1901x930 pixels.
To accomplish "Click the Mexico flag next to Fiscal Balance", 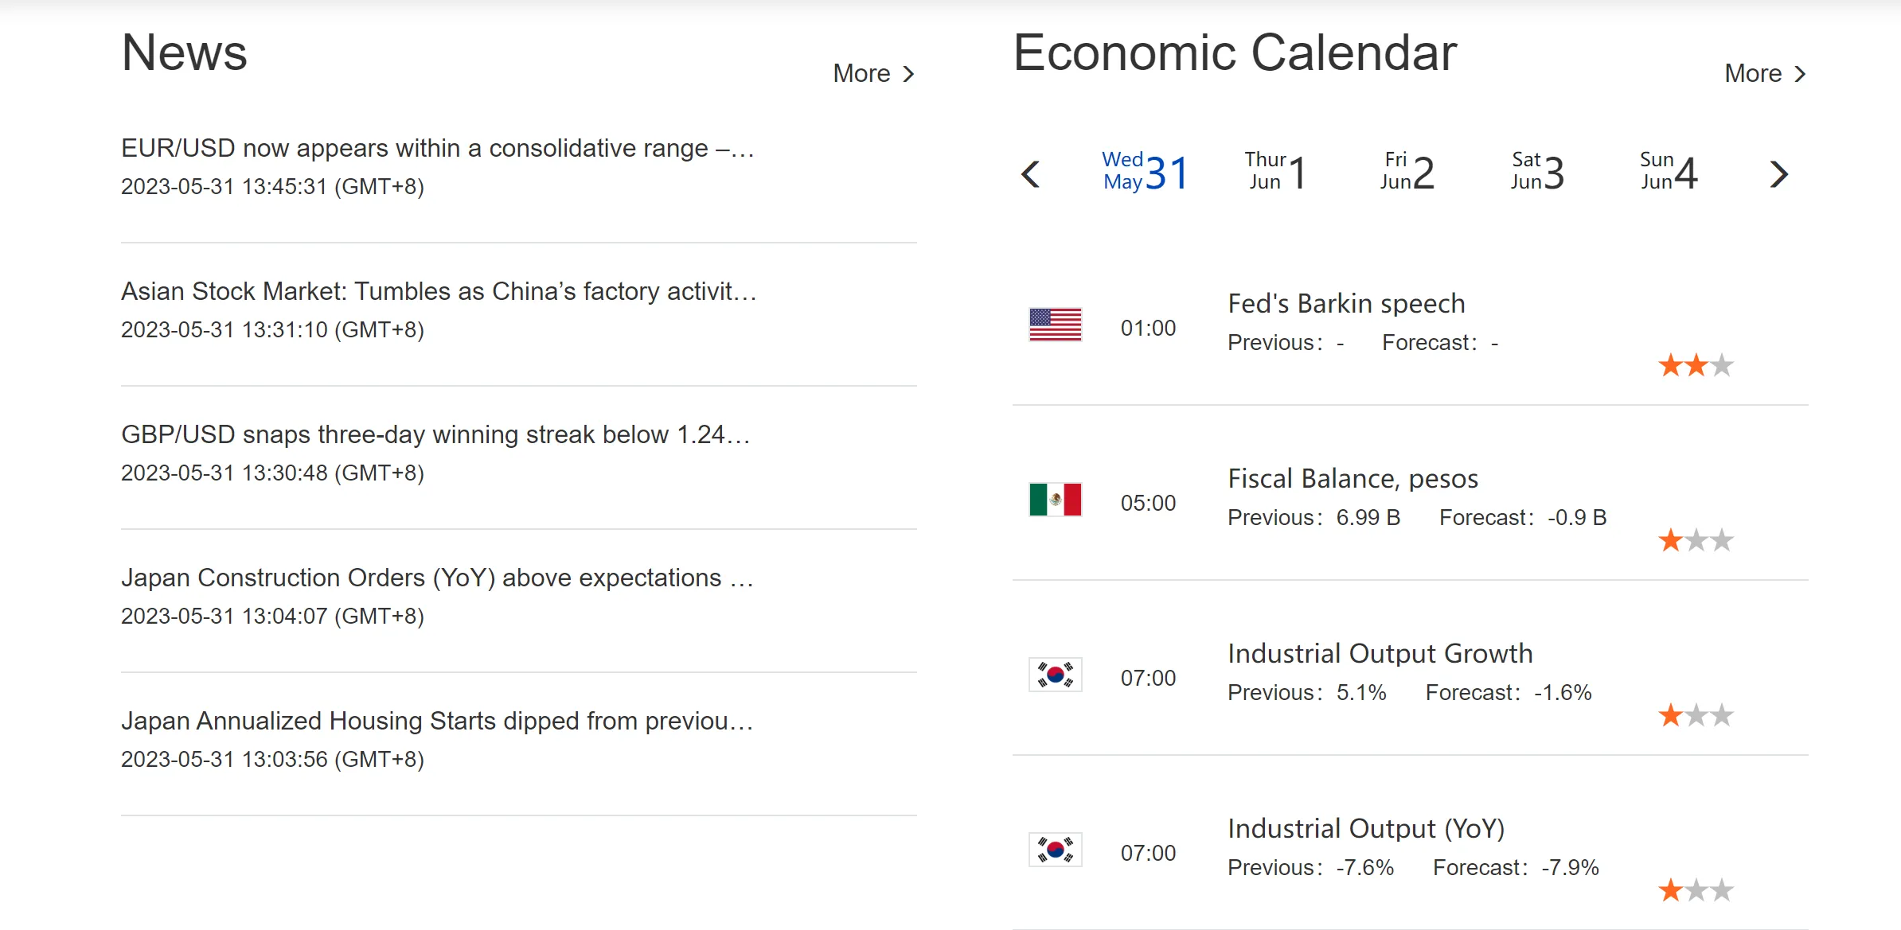I will 1055,500.
